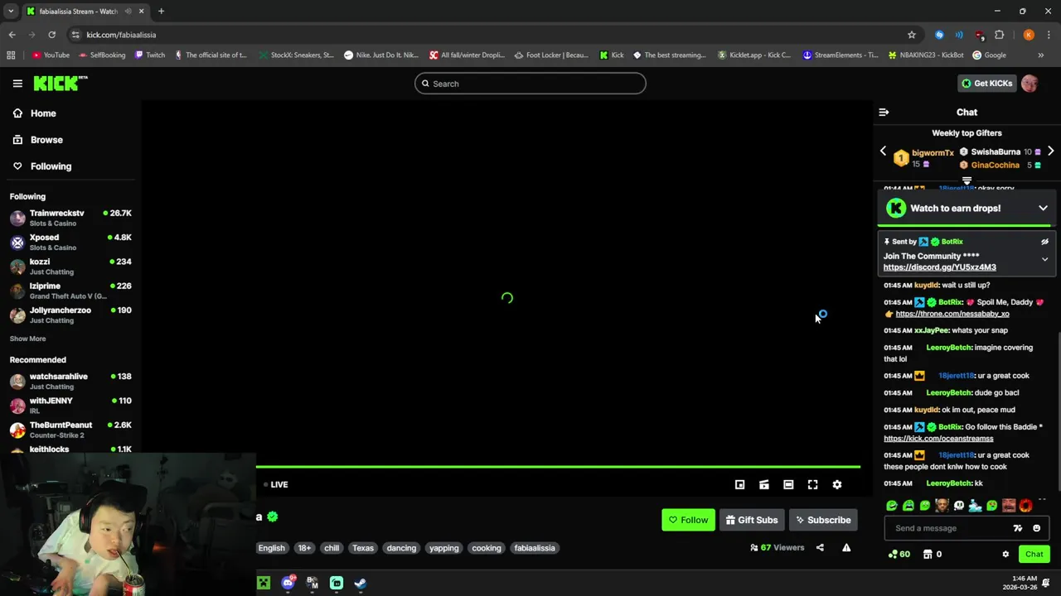Viewport: 1061px width, 596px height.
Task: Click Gift Subs button
Action: pos(752,520)
